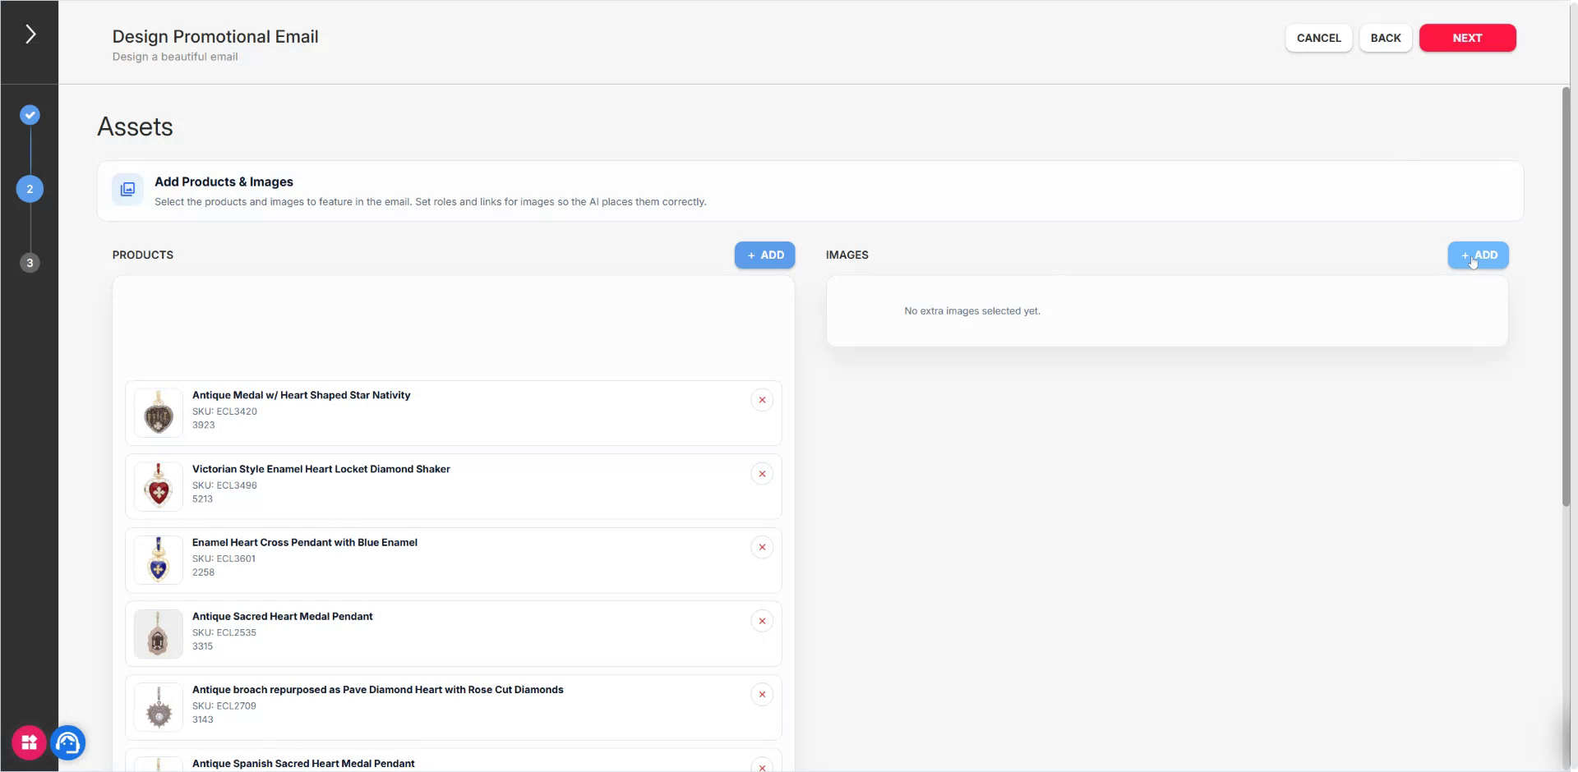Remove Antique broach Pave Diamond Heart product

(762, 695)
